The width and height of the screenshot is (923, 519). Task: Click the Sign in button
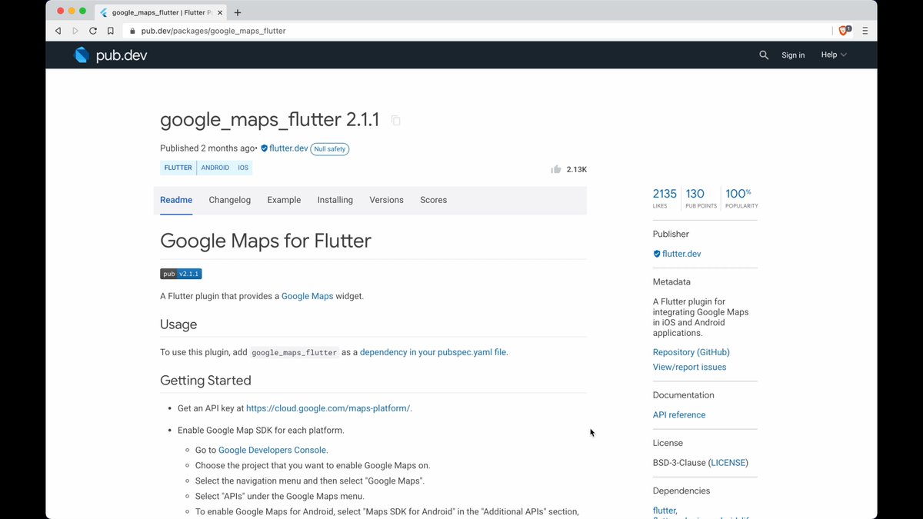click(x=793, y=55)
